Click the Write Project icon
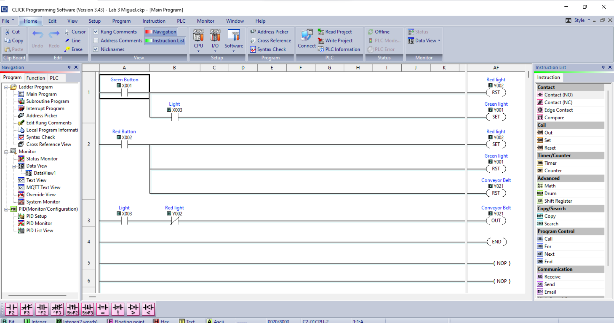Viewport: 614px width, 323px height. (336, 41)
